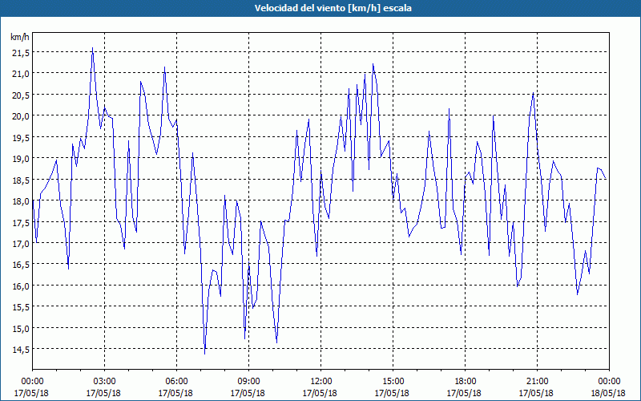Select the 18,0 y-axis value
This screenshot has width=641, height=401.
[x=21, y=201]
